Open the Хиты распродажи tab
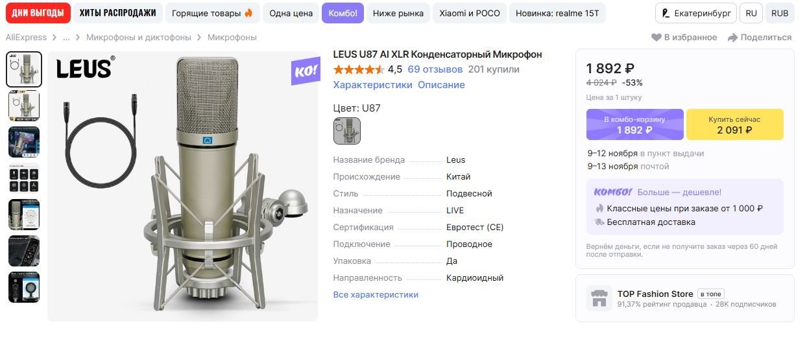This screenshot has width=807, height=341. tap(117, 13)
